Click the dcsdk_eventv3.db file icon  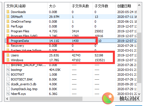[x=8, y=84]
